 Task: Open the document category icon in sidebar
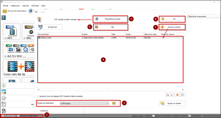click(4, 98)
